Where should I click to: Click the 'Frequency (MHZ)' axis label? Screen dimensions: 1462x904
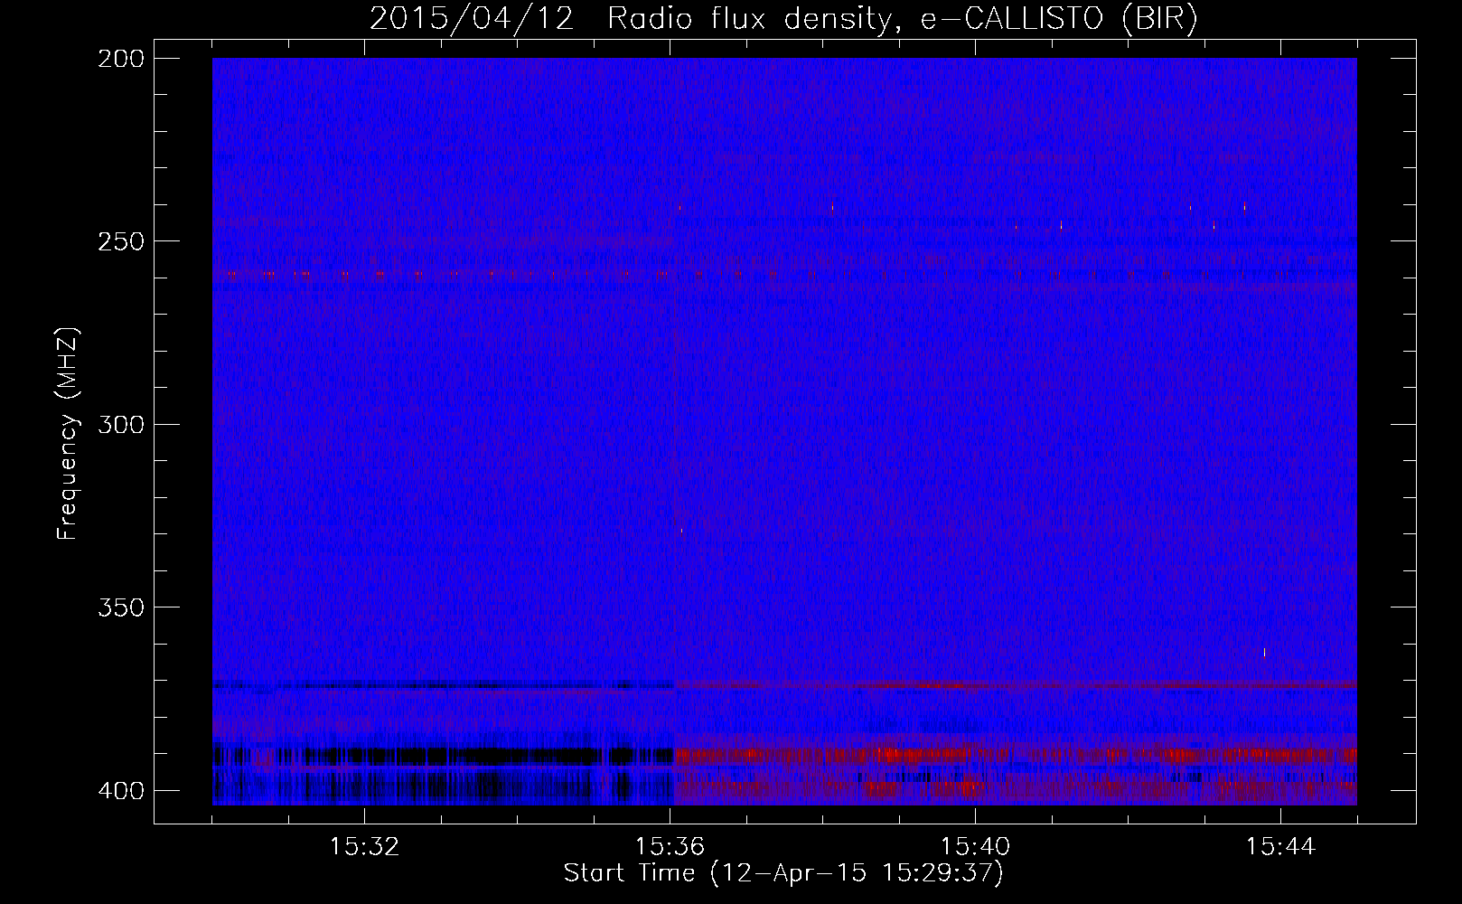point(69,434)
